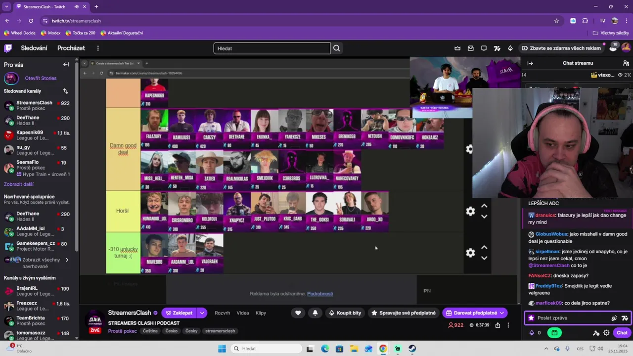Click the Zaklepat button

180,313
